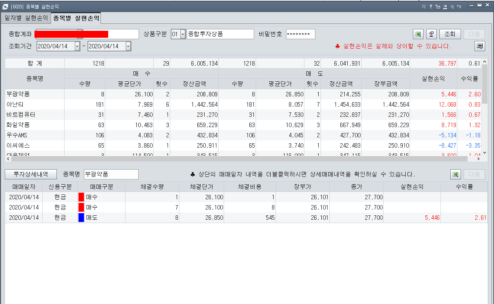Click the speech bubble icon in title bar

(x=424, y=7)
